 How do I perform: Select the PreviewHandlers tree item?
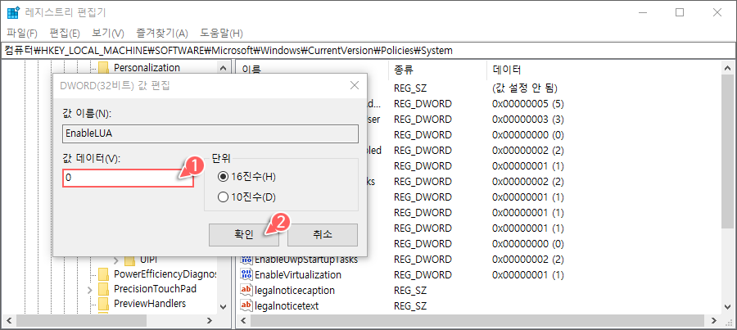click(x=150, y=303)
